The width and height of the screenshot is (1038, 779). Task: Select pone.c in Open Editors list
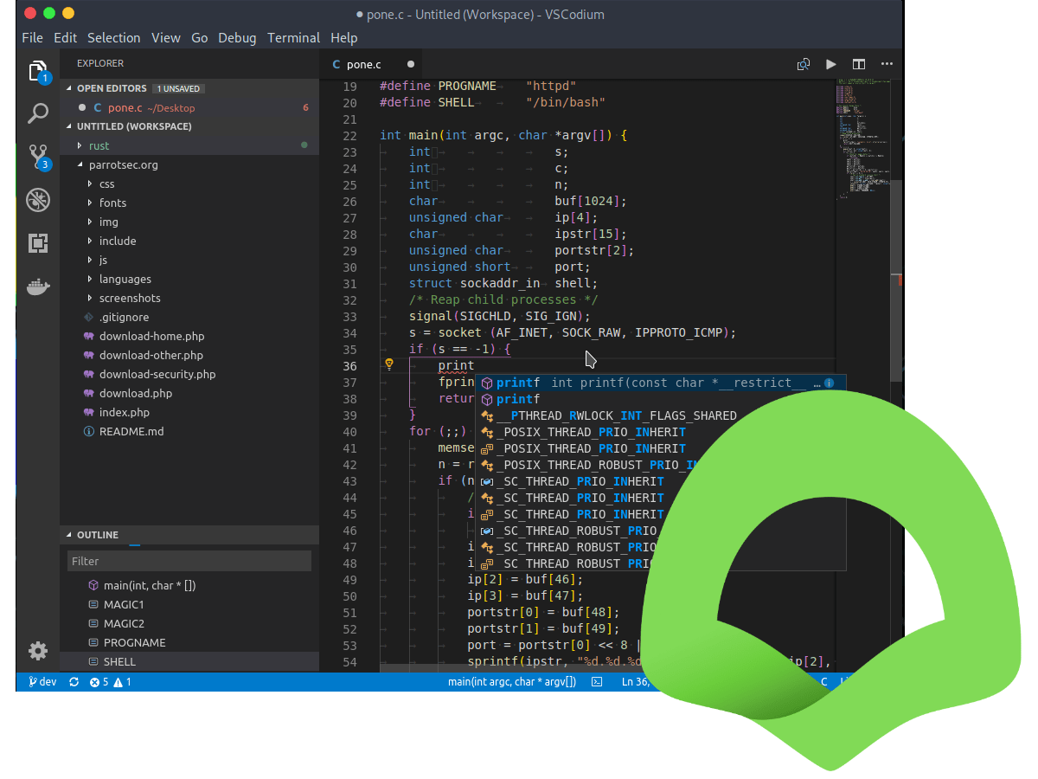coord(189,107)
